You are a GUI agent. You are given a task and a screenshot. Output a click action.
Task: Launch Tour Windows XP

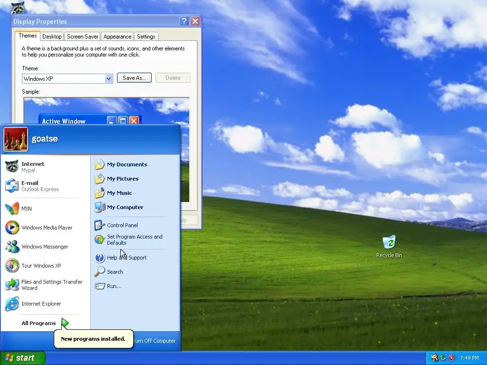click(x=45, y=265)
